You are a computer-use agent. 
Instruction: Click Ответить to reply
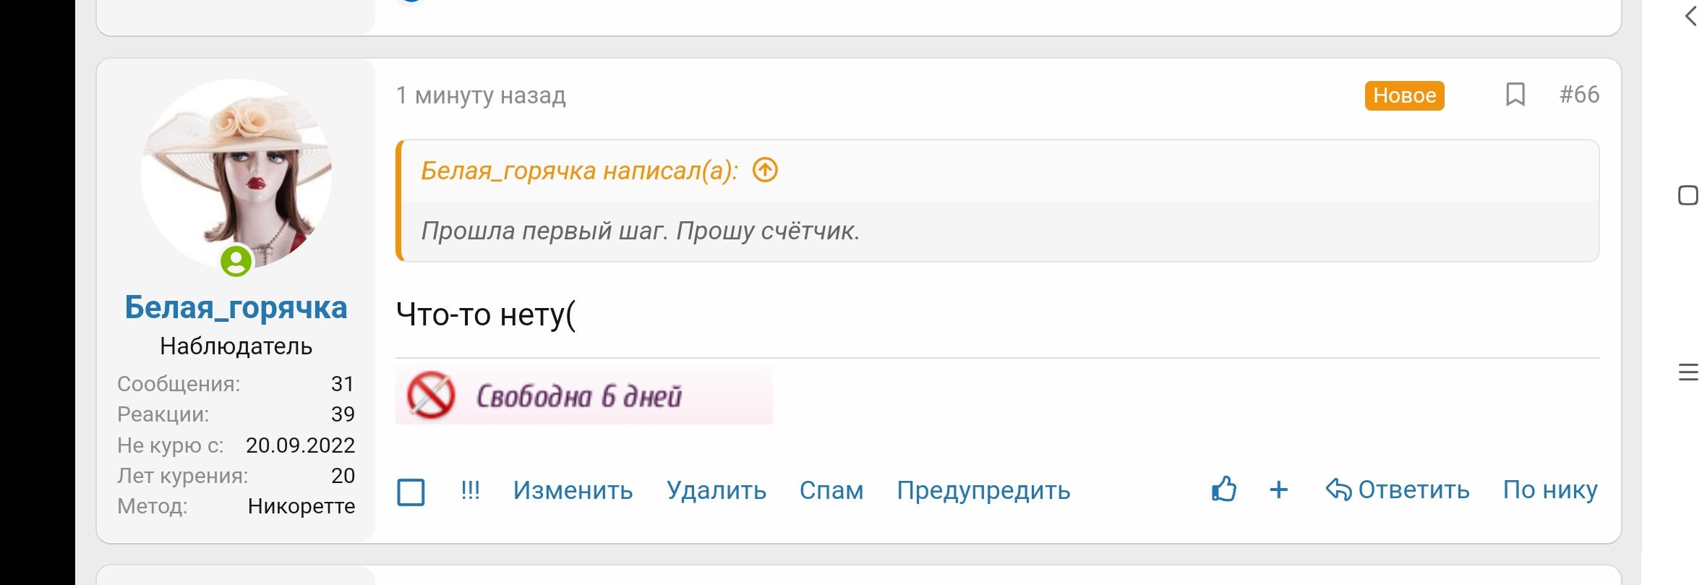click(x=1398, y=490)
